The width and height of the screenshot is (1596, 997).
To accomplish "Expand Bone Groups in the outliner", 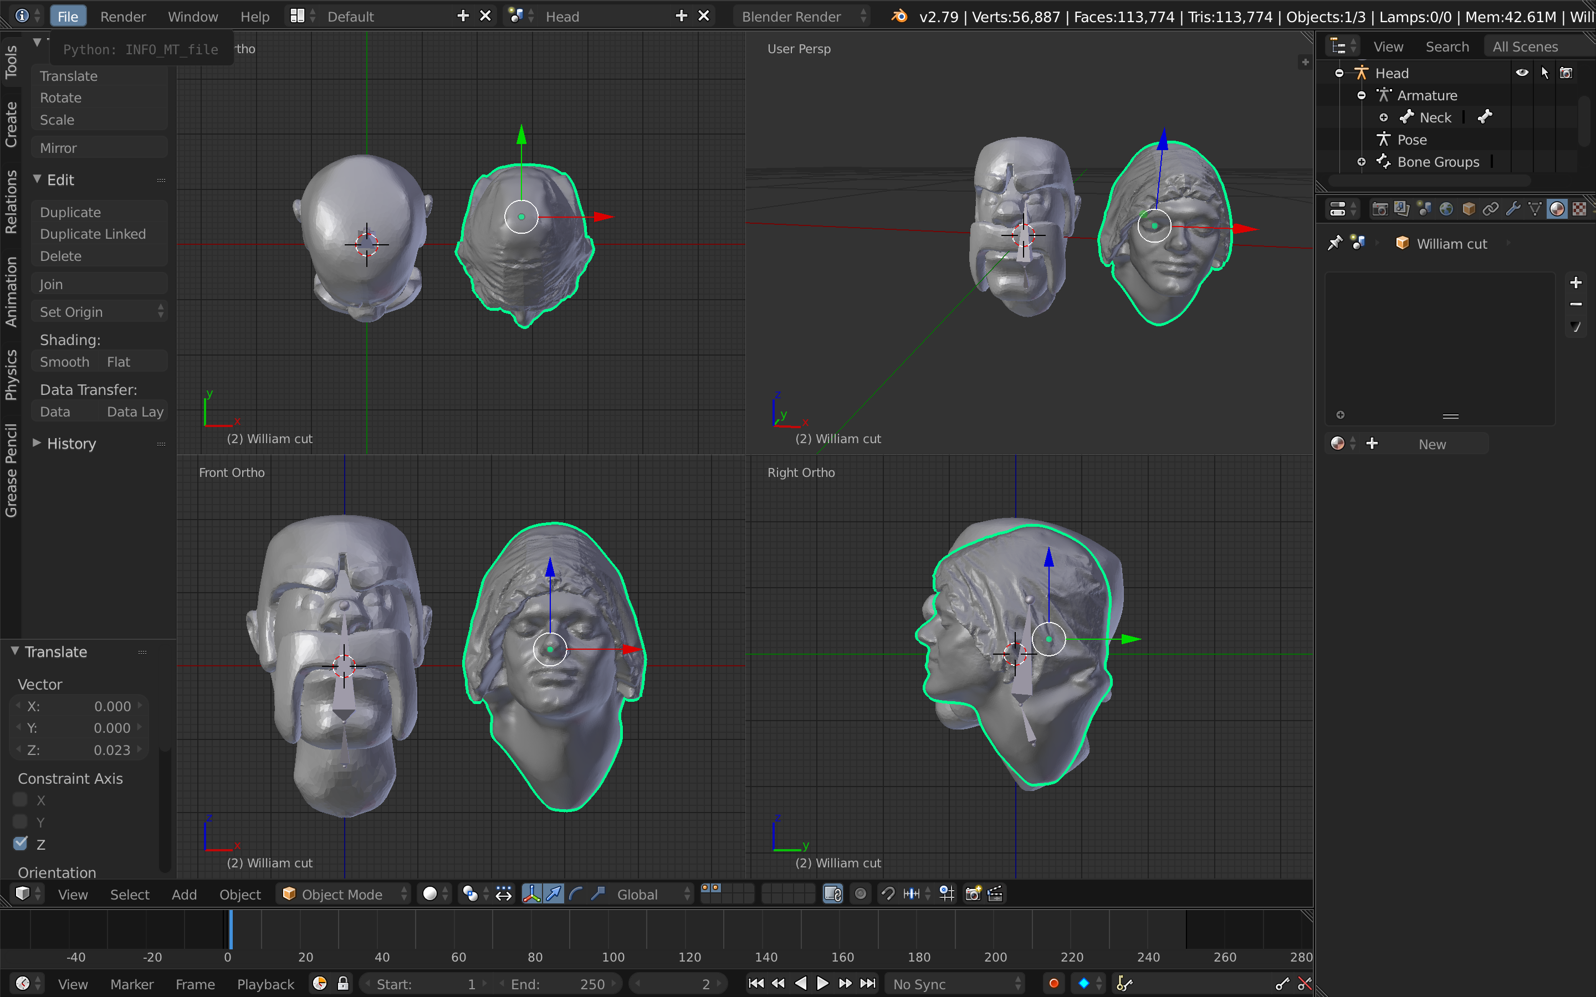I will [x=1361, y=162].
